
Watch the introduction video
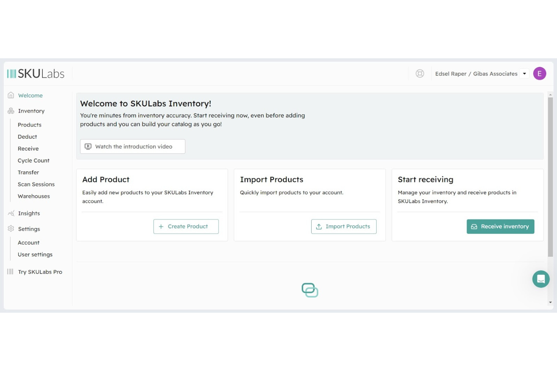point(132,147)
